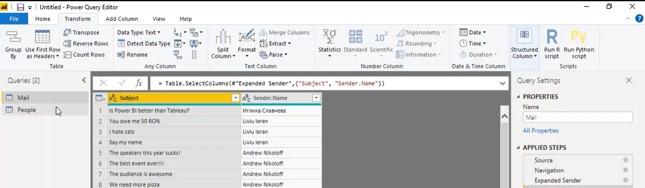Select the Mail query

45,97
